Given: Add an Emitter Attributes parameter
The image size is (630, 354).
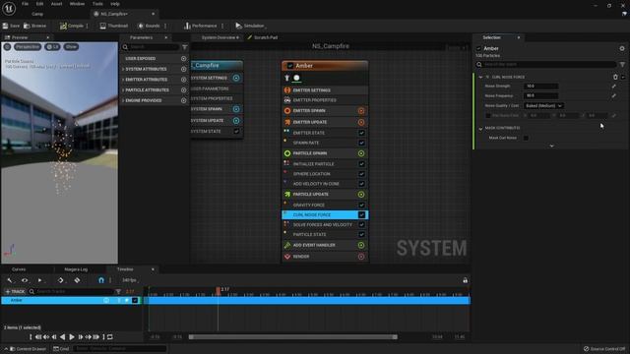Looking at the screenshot, I should click(184, 80).
